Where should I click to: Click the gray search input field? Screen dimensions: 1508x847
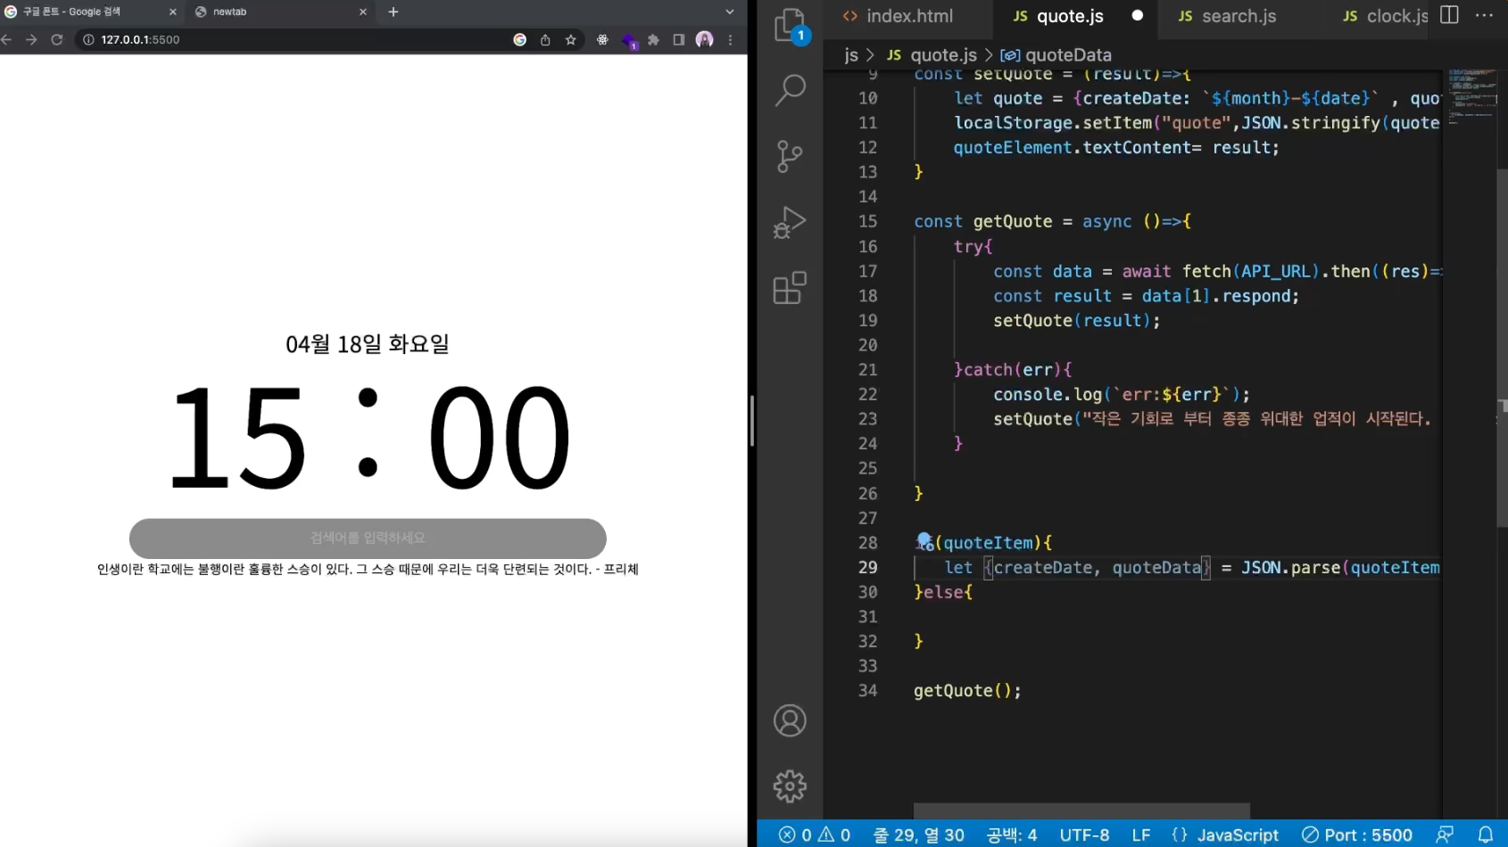pyautogui.click(x=368, y=538)
